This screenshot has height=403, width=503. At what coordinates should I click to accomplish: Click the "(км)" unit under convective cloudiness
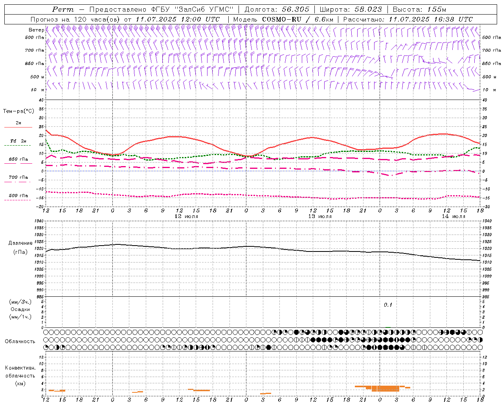point(20,383)
